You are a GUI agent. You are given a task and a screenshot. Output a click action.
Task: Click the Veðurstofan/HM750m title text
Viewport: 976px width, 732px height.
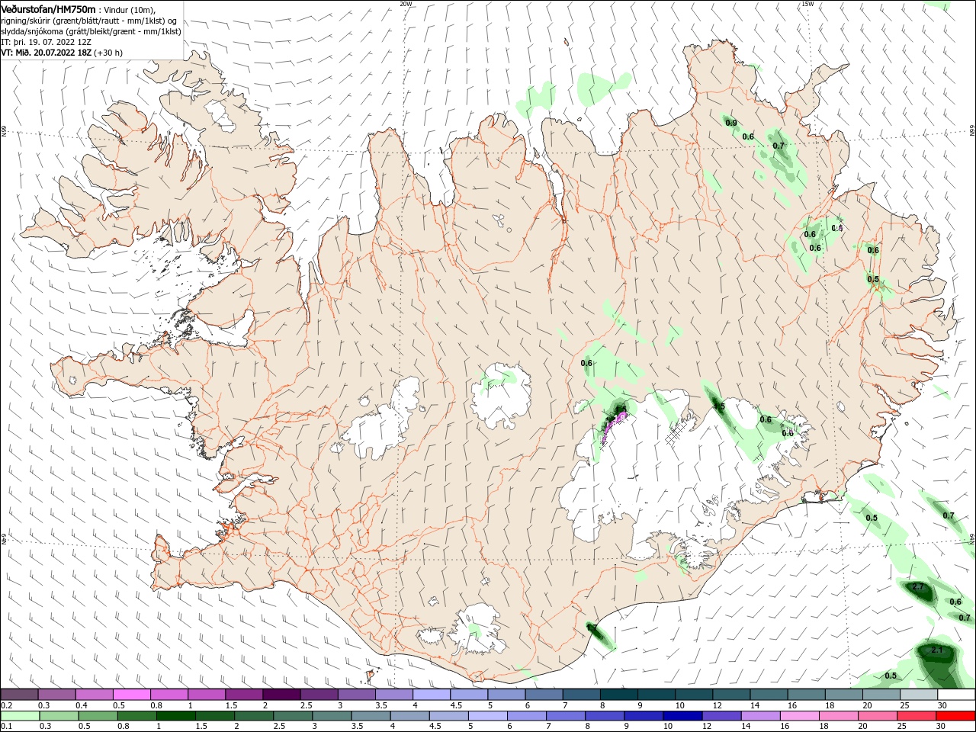pyautogui.click(x=48, y=9)
